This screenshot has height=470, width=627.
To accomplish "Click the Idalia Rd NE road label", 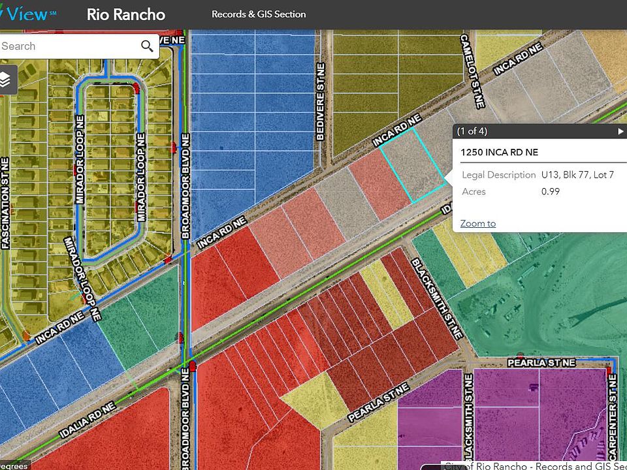I will pyautogui.click(x=88, y=420).
